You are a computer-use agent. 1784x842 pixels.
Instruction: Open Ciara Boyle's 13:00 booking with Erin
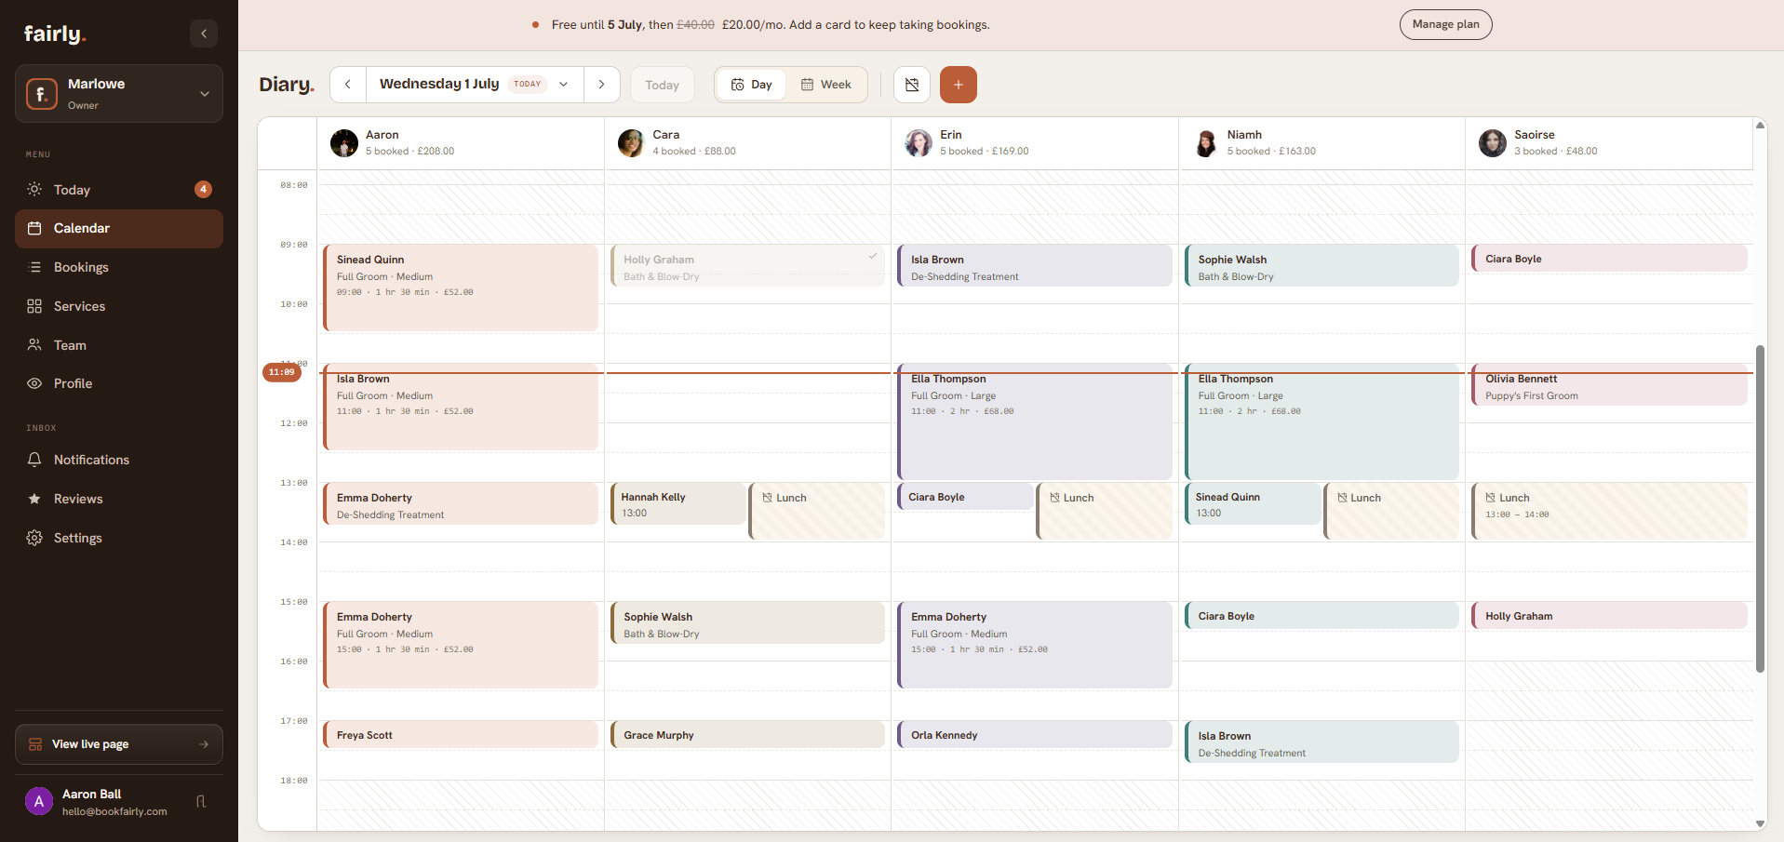pyautogui.click(x=965, y=497)
